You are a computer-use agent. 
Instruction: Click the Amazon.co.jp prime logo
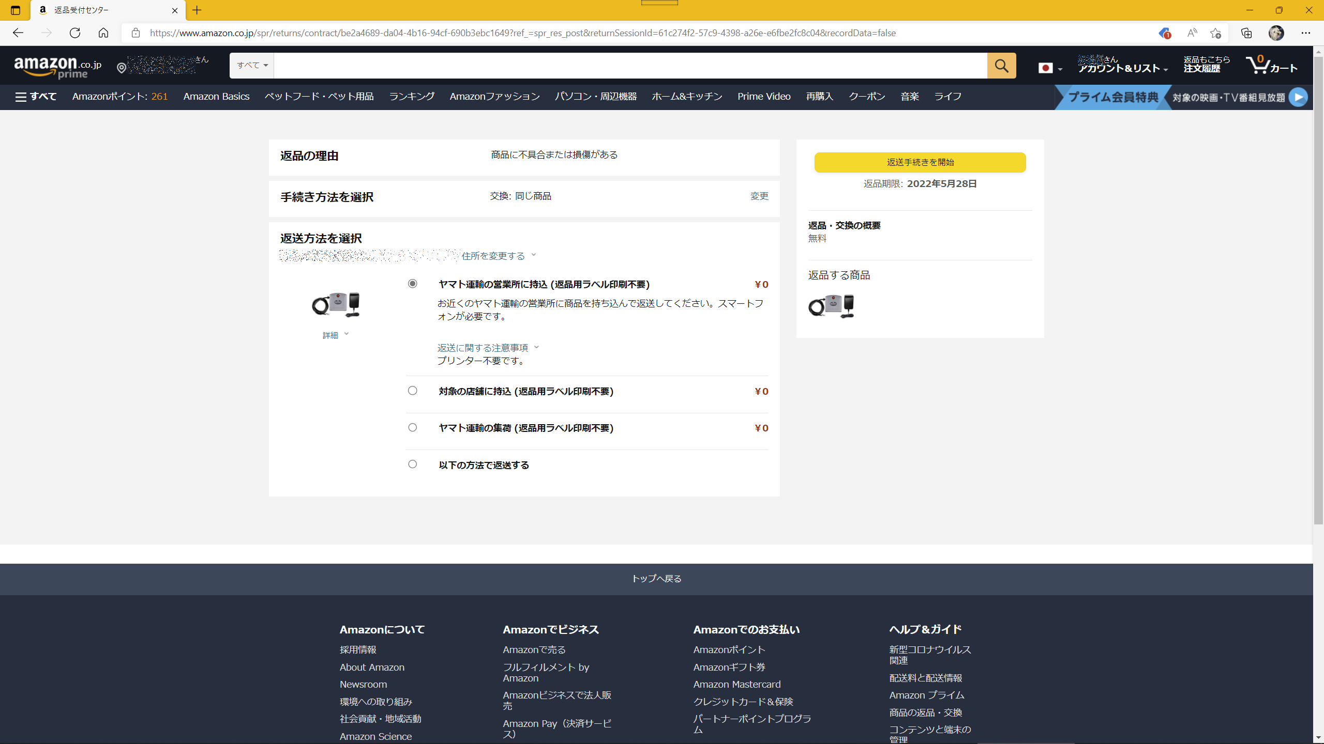58,67
